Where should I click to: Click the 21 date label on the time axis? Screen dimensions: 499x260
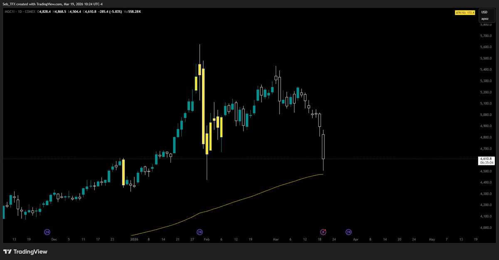click(x=178, y=239)
